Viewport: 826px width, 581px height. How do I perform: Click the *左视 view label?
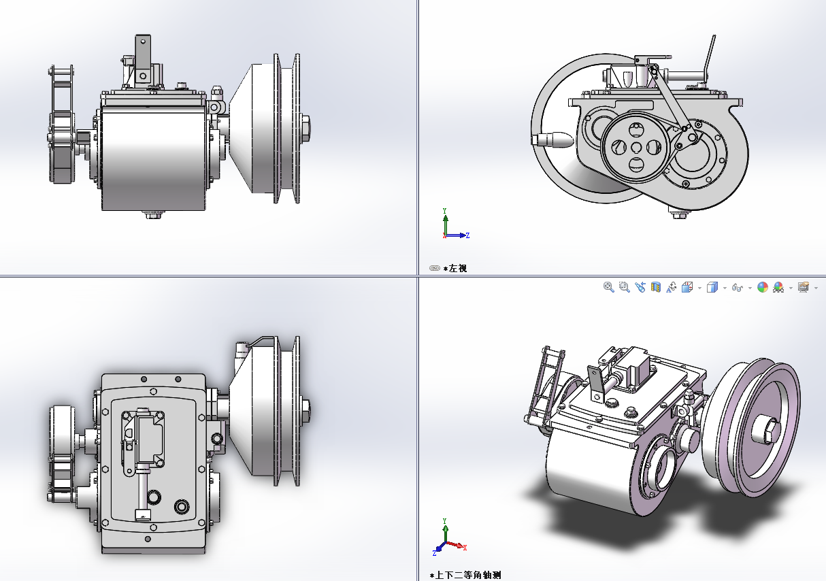[x=455, y=268]
